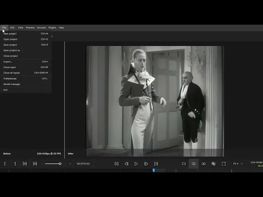Open the Edit menu

(12, 27)
